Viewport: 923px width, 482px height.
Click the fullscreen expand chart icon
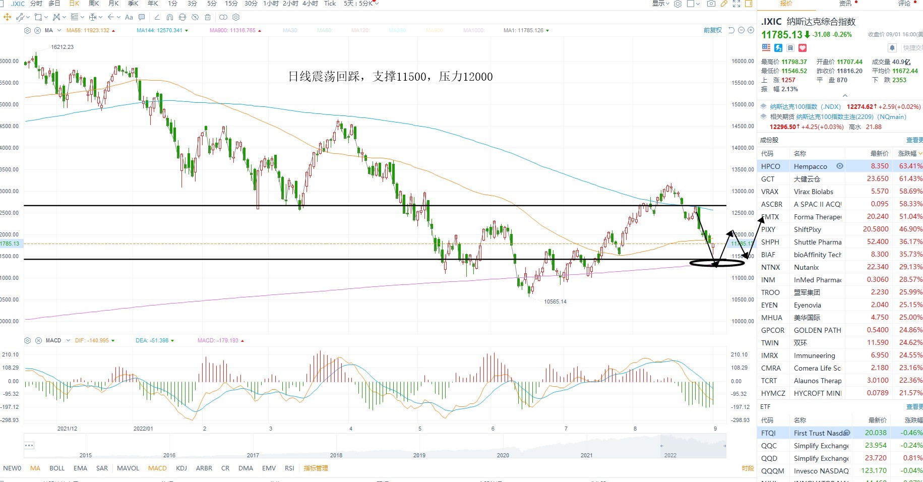(x=736, y=4)
